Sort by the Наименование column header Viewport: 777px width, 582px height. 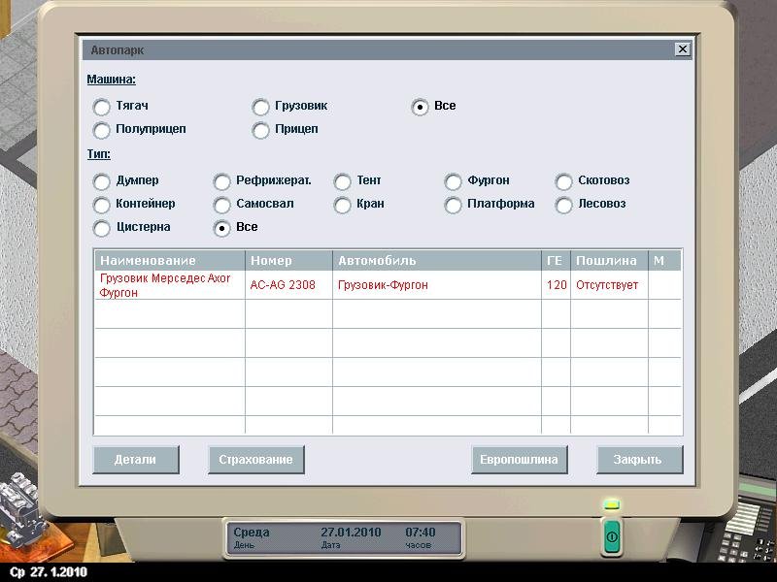coord(169,261)
